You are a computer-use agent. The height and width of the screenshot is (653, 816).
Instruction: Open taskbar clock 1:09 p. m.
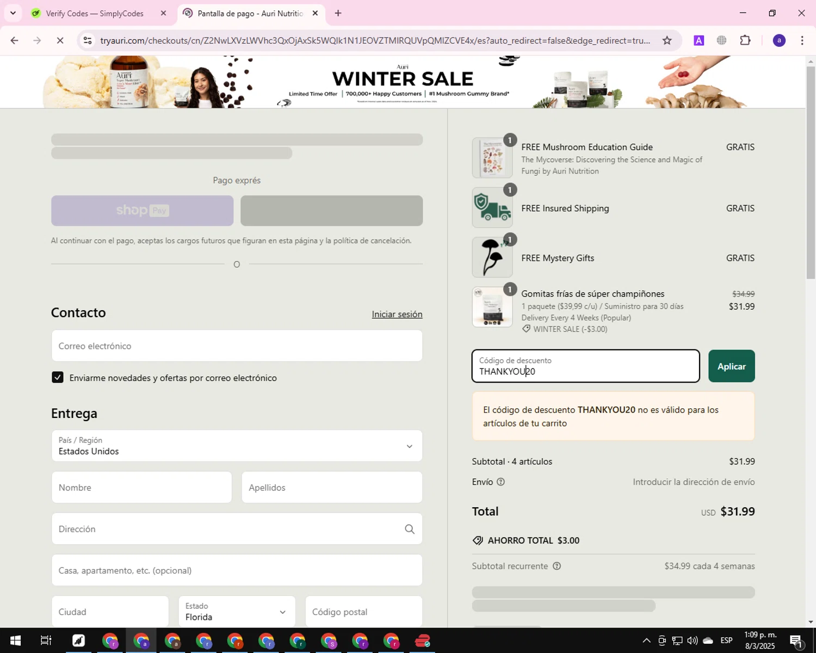[760, 640]
